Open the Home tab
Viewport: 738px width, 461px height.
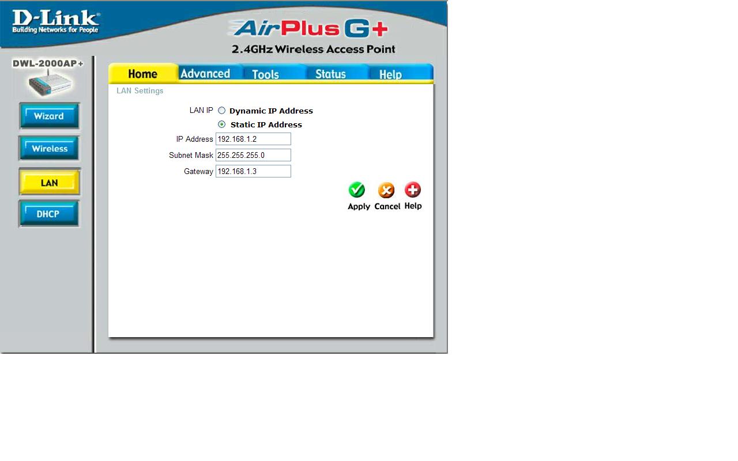pos(143,74)
